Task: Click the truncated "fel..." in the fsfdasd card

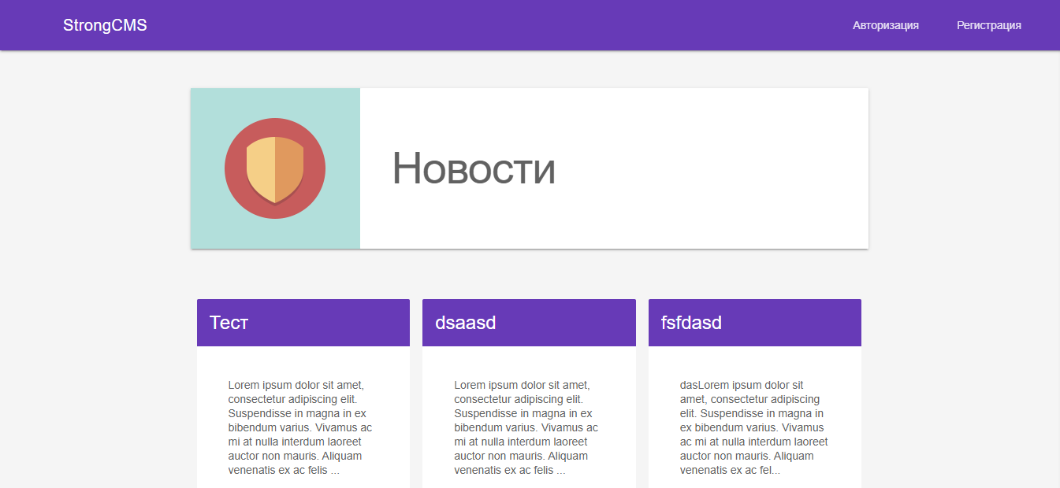Action: [x=767, y=471]
